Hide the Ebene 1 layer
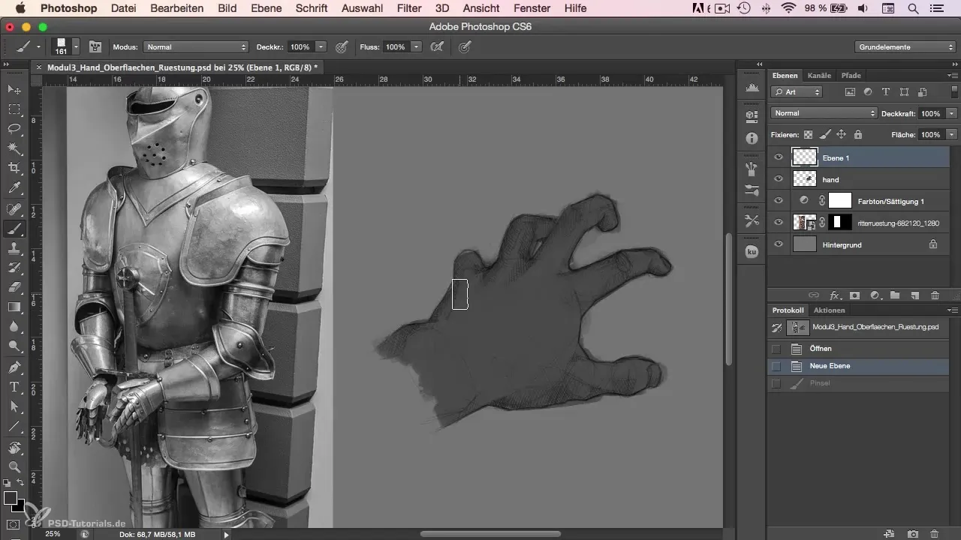The image size is (961, 540). tap(779, 157)
